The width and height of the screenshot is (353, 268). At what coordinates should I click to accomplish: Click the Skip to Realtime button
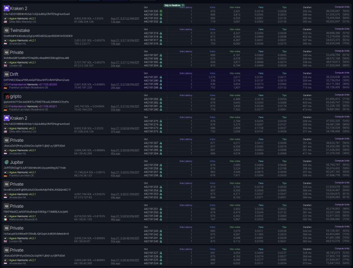point(174,5)
